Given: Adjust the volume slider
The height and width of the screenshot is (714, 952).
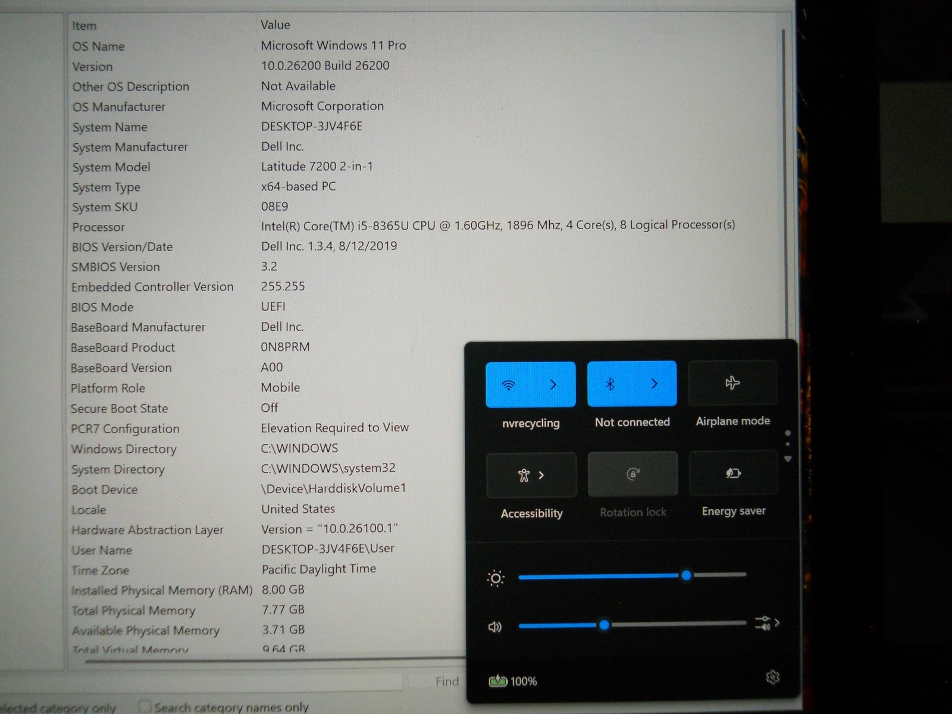Looking at the screenshot, I should pyautogui.click(x=632, y=624).
